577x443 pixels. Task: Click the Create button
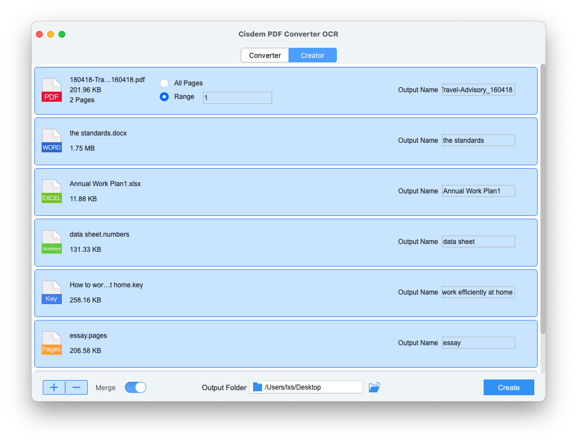508,387
